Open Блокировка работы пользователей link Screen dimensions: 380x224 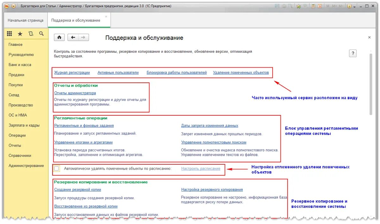click(177, 73)
